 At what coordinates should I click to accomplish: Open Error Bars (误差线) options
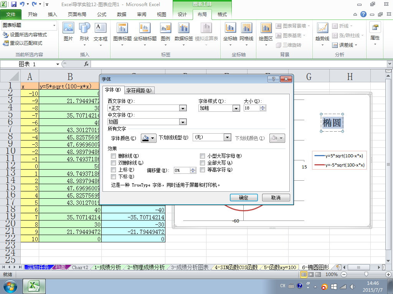coord(345,45)
